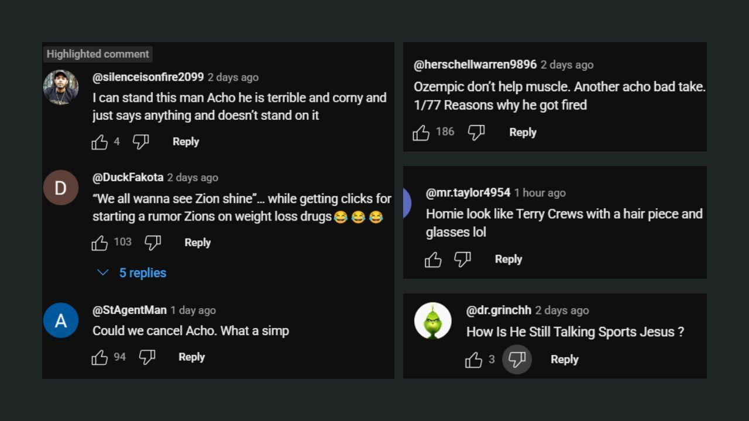Like @herschellwarren9896's Ozempic comment

(421, 133)
